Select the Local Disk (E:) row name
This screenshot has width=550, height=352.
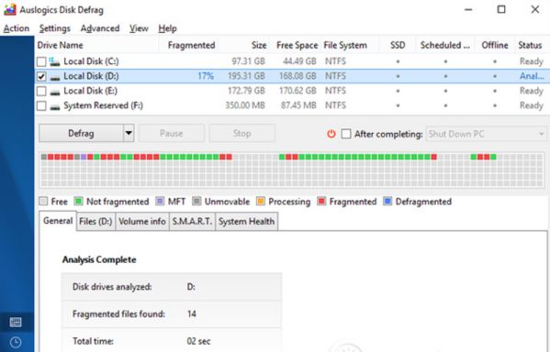(x=91, y=91)
